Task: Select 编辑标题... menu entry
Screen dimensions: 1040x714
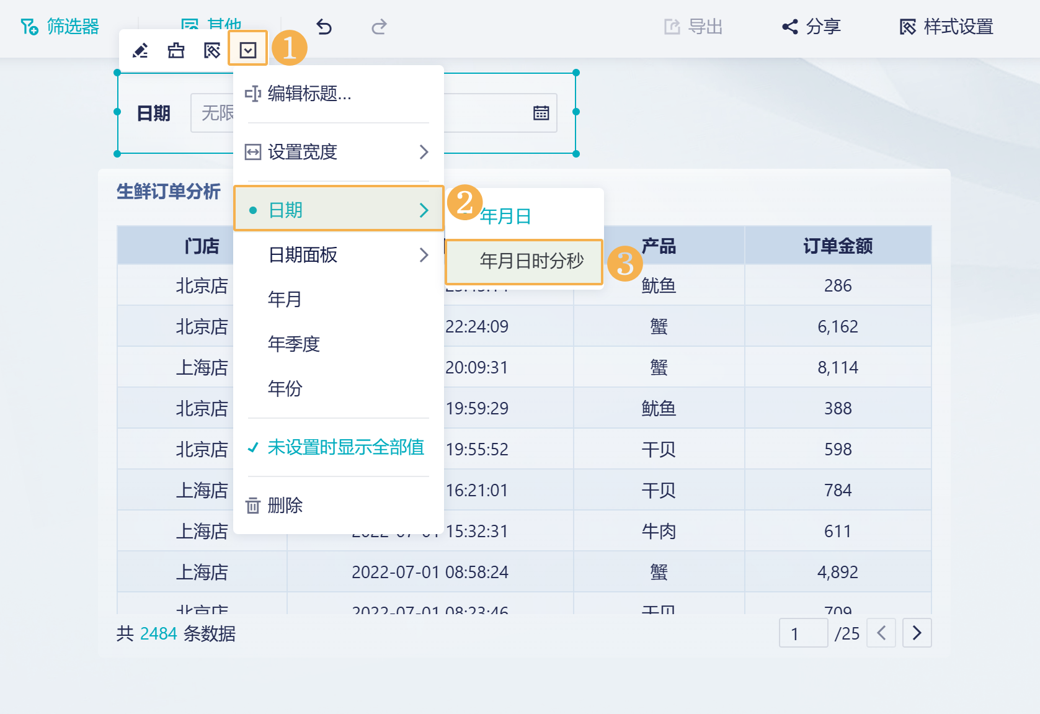Action: 339,94
